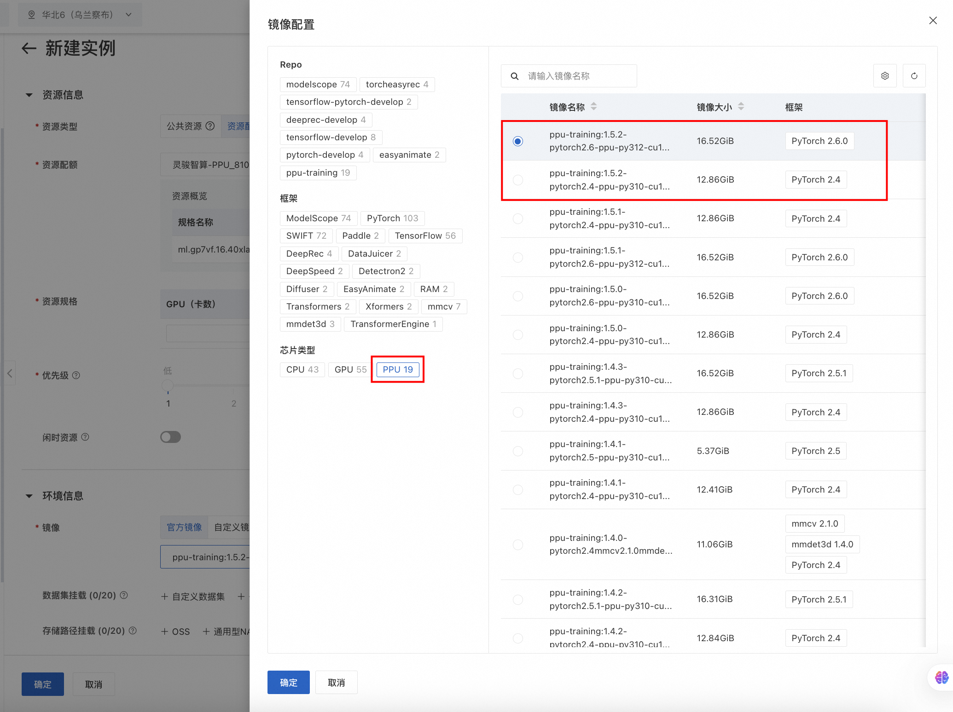Click 取消 button in image dialog

[x=336, y=683]
